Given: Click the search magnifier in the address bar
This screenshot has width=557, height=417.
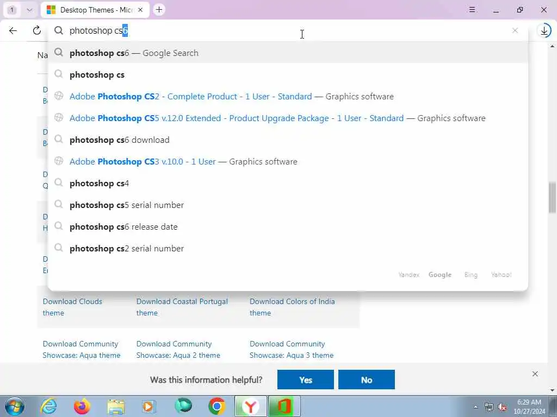Looking at the screenshot, I should coord(59,31).
